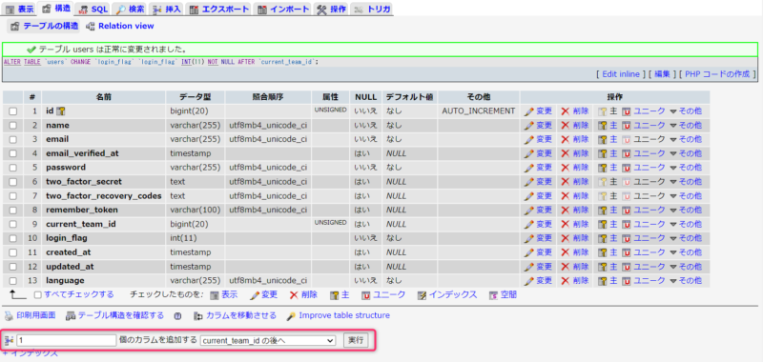The height and width of the screenshot is (362, 763).
Task: Click the 編集 link next to Edit inline
Action: (x=662, y=74)
